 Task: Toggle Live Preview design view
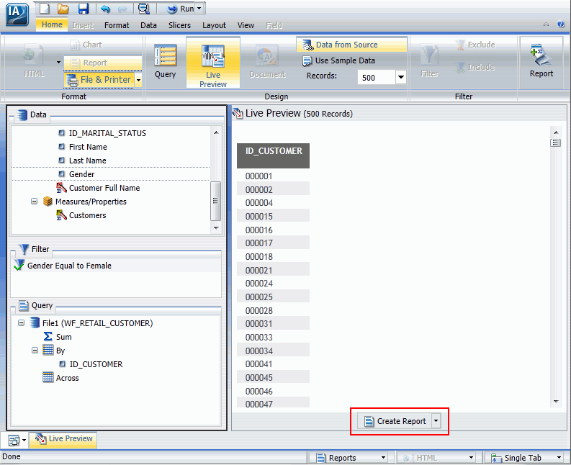tap(213, 63)
